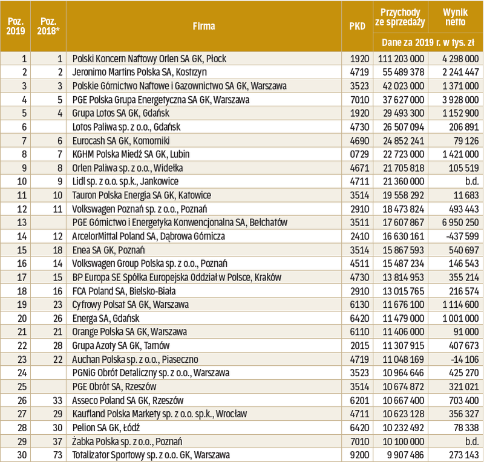Click the "Dane za 2019 r." subheader

[427, 42]
